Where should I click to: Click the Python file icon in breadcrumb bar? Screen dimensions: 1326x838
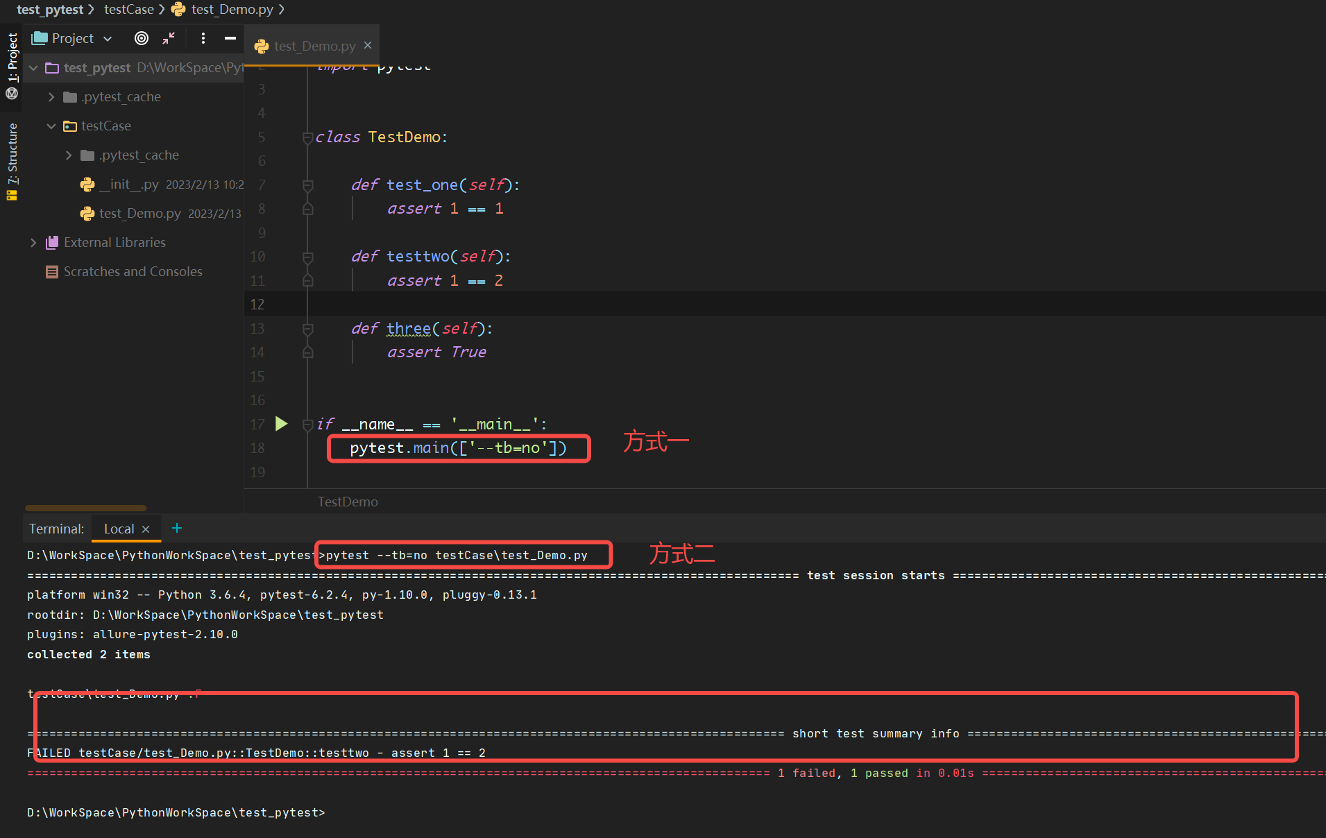178,9
